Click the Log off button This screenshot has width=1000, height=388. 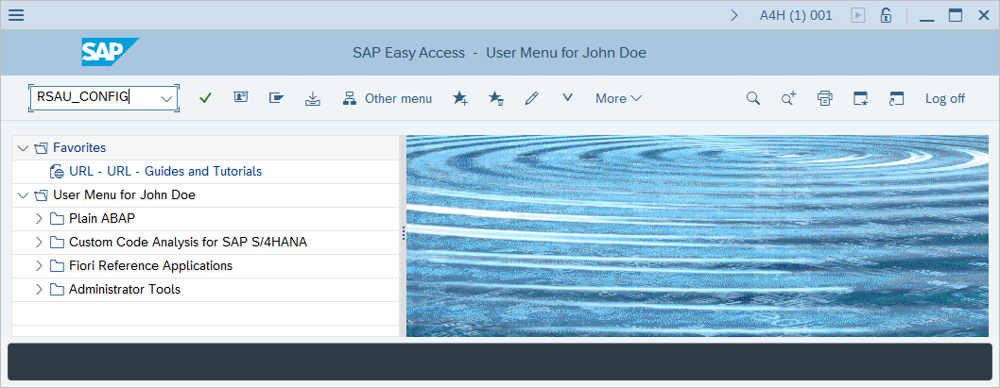[945, 98]
